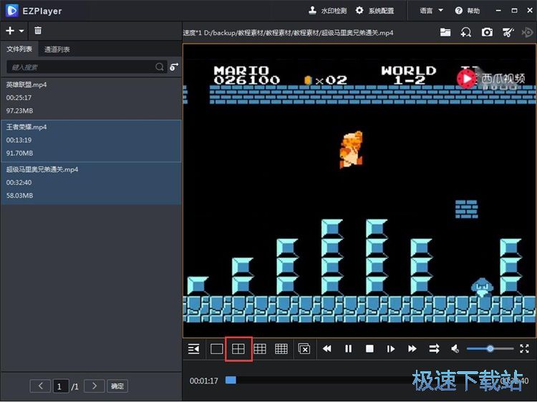Toggle the playback order mode icon
Screen dimensions: 537x402
tap(434, 349)
